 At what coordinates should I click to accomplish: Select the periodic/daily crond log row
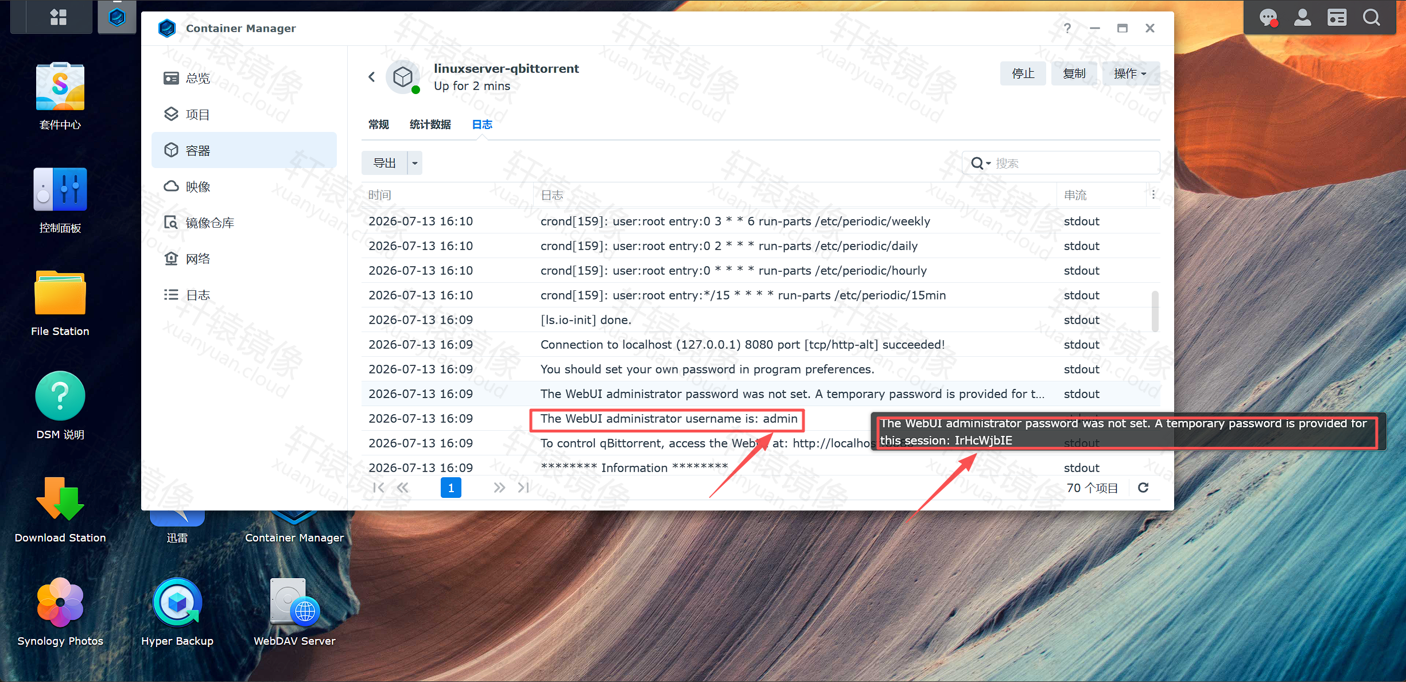tap(761, 246)
